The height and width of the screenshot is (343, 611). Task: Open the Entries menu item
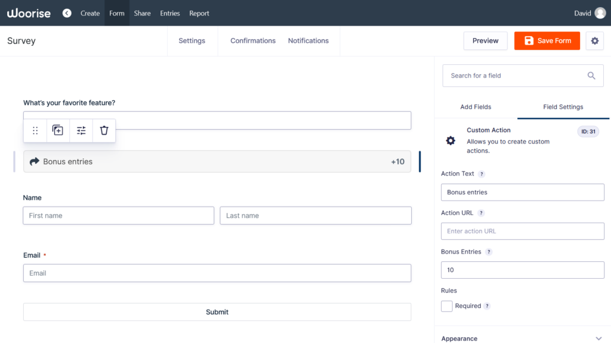click(x=169, y=13)
